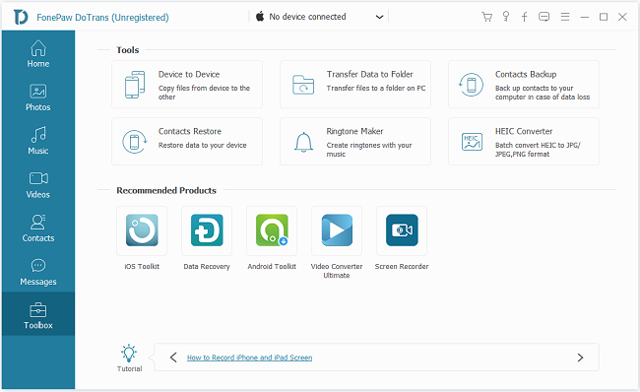Viewport: 640px width, 392px height.
Task: Expand the device selection dropdown
Action: pos(379,17)
